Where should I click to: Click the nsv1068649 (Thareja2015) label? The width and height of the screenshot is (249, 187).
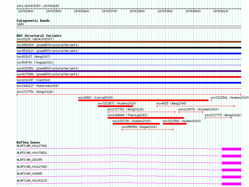pyautogui.click(x=128, y=115)
